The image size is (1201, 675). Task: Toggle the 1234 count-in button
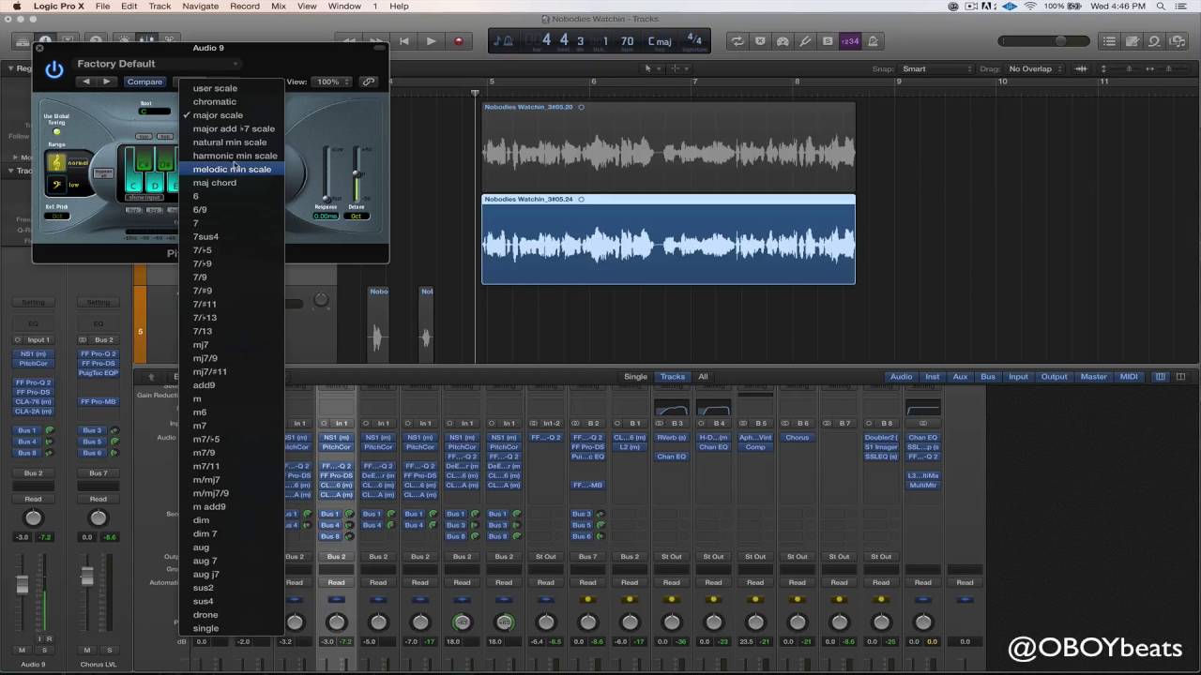coord(850,41)
